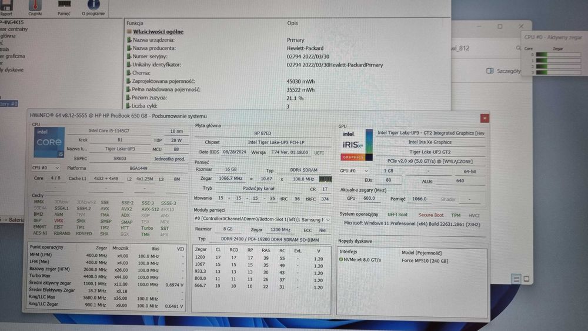Click Podwójny kanał mode field
This screenshot has height=331, width=588.
(259, 189)
